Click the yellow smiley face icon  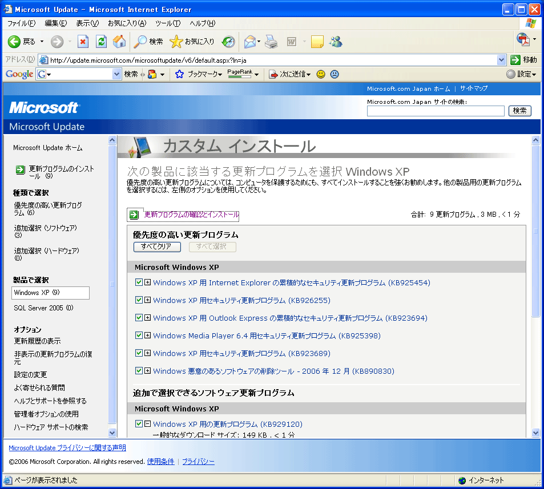pos(321,74)
